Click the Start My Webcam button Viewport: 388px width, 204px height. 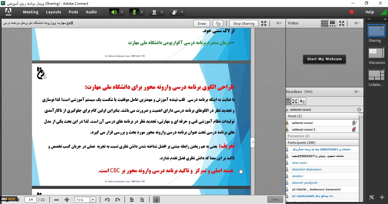324,59
